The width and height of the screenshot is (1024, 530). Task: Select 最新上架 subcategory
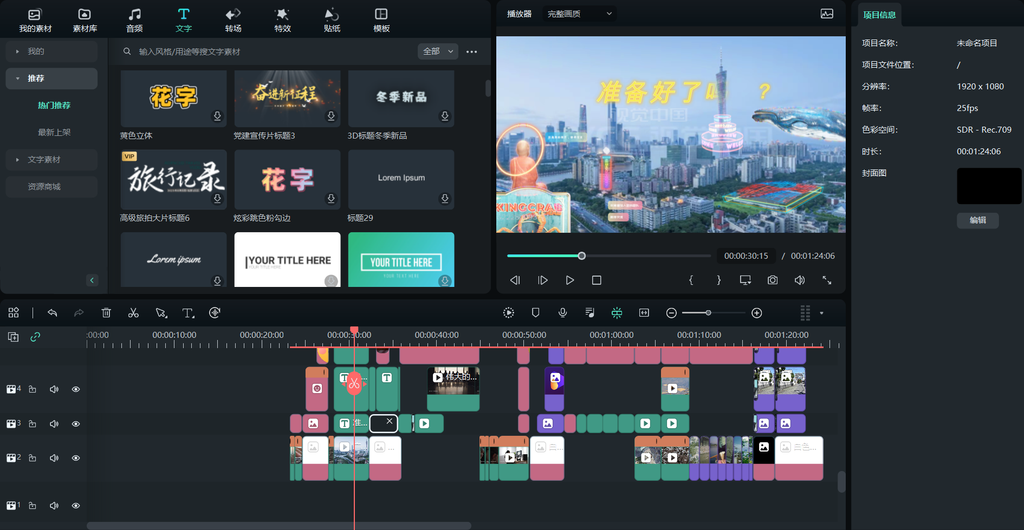coord(54,133)
